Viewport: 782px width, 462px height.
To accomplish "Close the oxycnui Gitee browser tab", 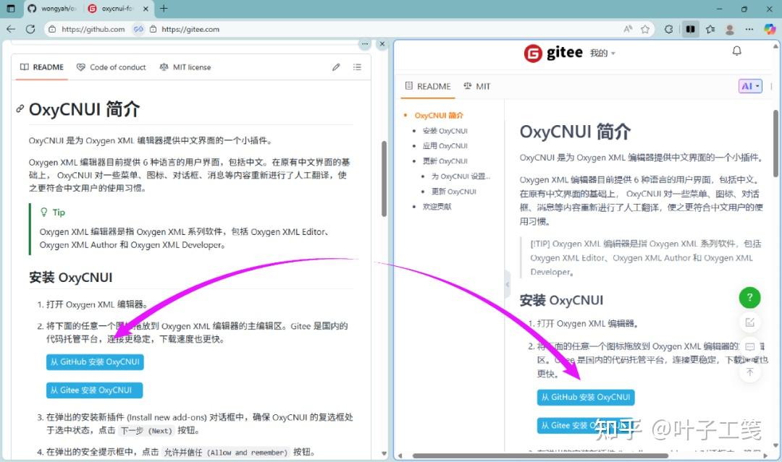I will tap(146, 9).
